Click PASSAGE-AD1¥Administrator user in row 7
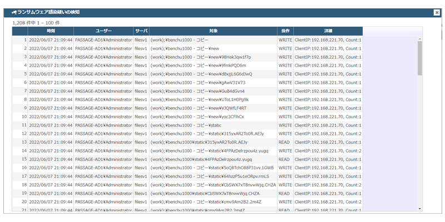This screenshot has width=445, height=222. [103, 91]
